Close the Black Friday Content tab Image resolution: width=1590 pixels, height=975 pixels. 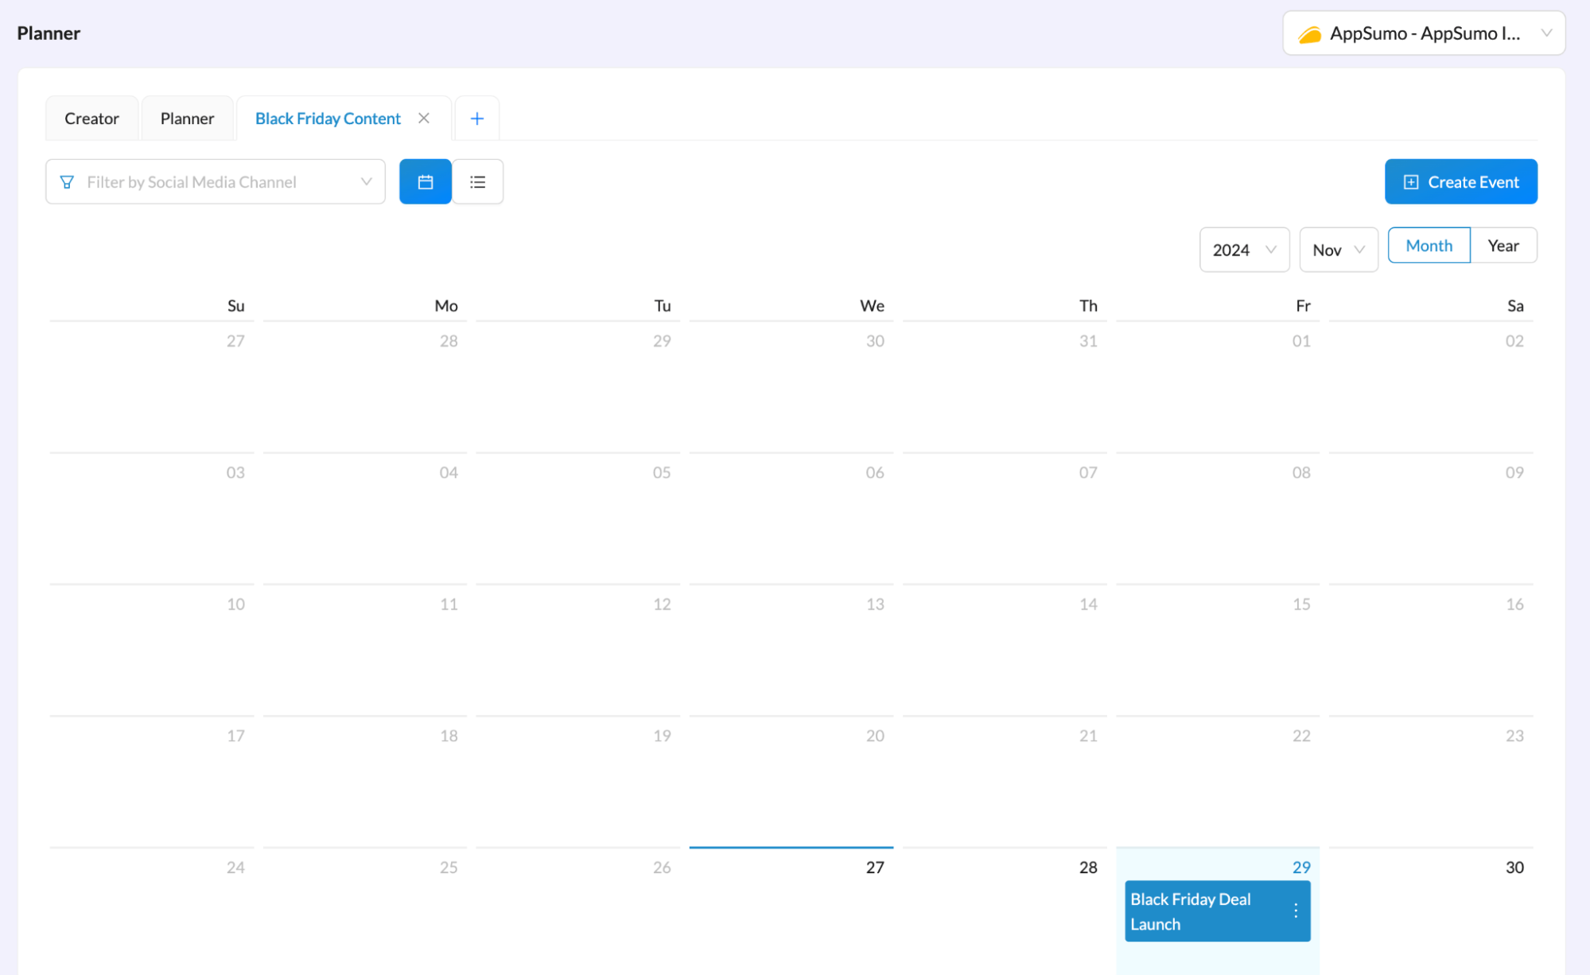(424, 118)
